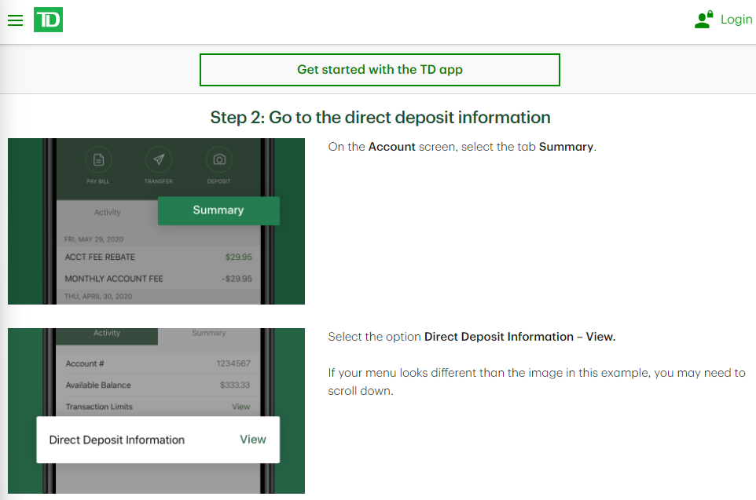Select highlighted Summary tab in first image
This screenshot has height=500, width=756.
pos(218,210)
